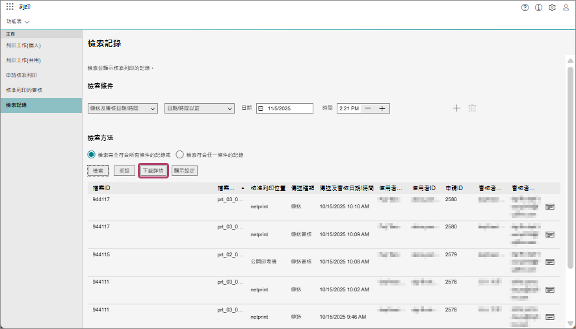Open settings via the gear icon
Image resolution: width=576 pixels, height=329 pixels.
click(552, 7)
